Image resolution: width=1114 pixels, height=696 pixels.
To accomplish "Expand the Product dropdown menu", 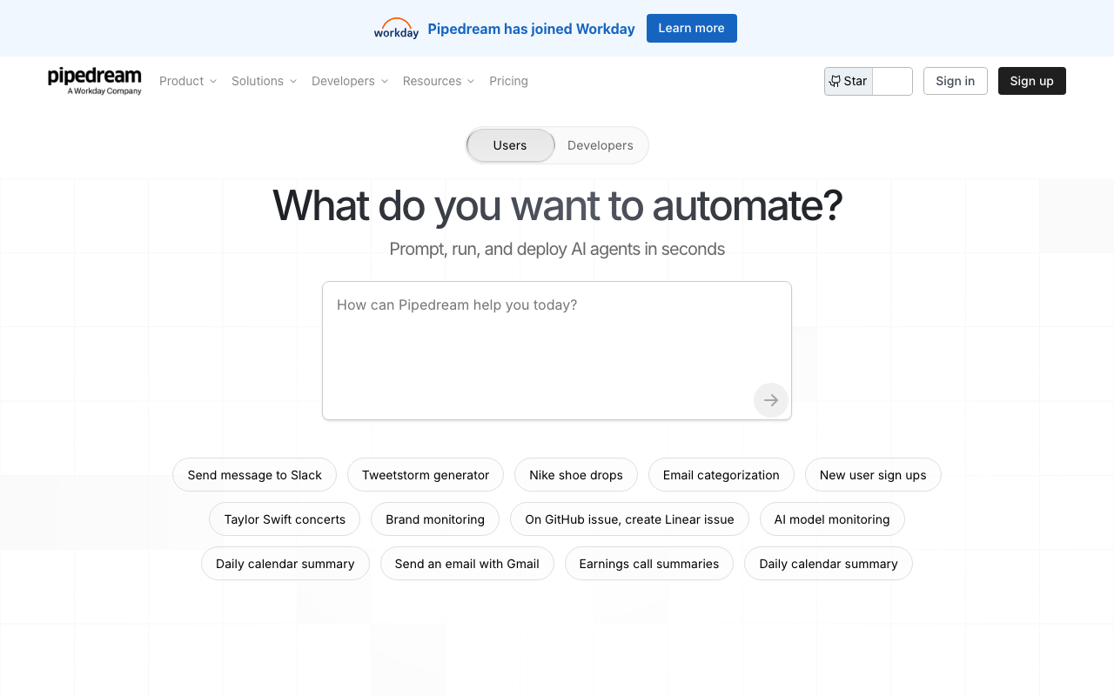I will click(188, 81).
